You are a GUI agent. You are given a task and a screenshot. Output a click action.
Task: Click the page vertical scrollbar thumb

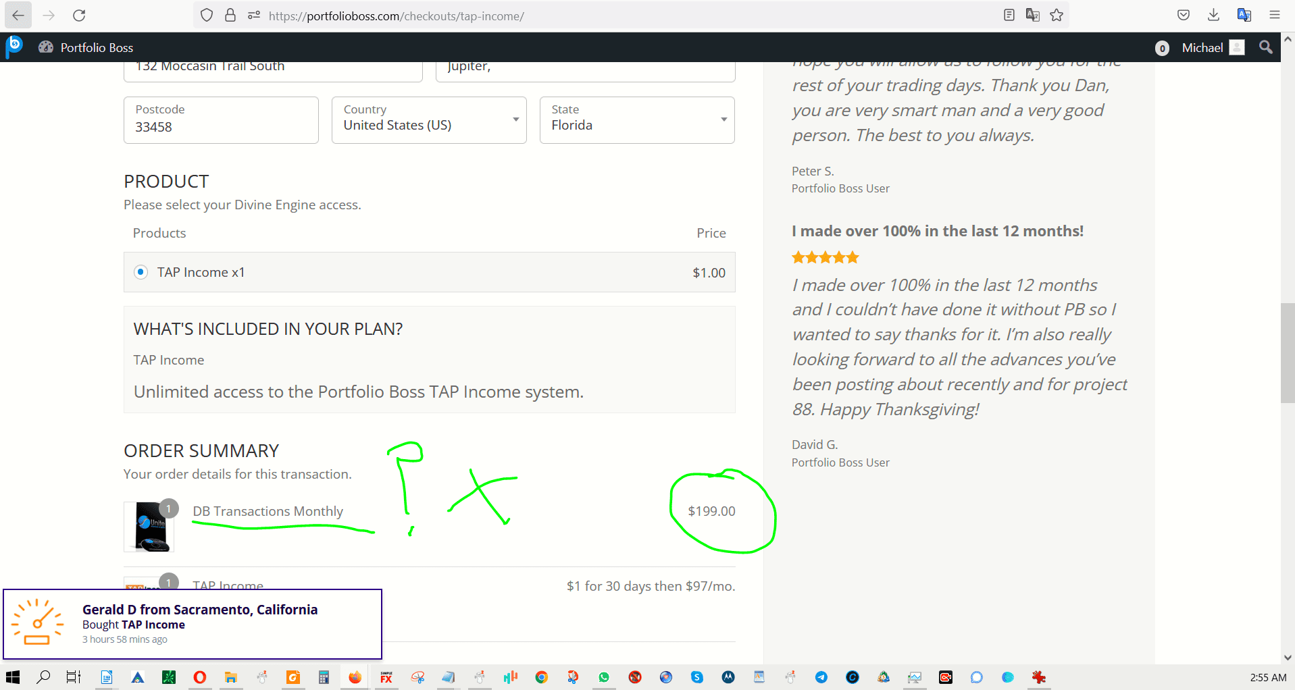(1287, 352)
